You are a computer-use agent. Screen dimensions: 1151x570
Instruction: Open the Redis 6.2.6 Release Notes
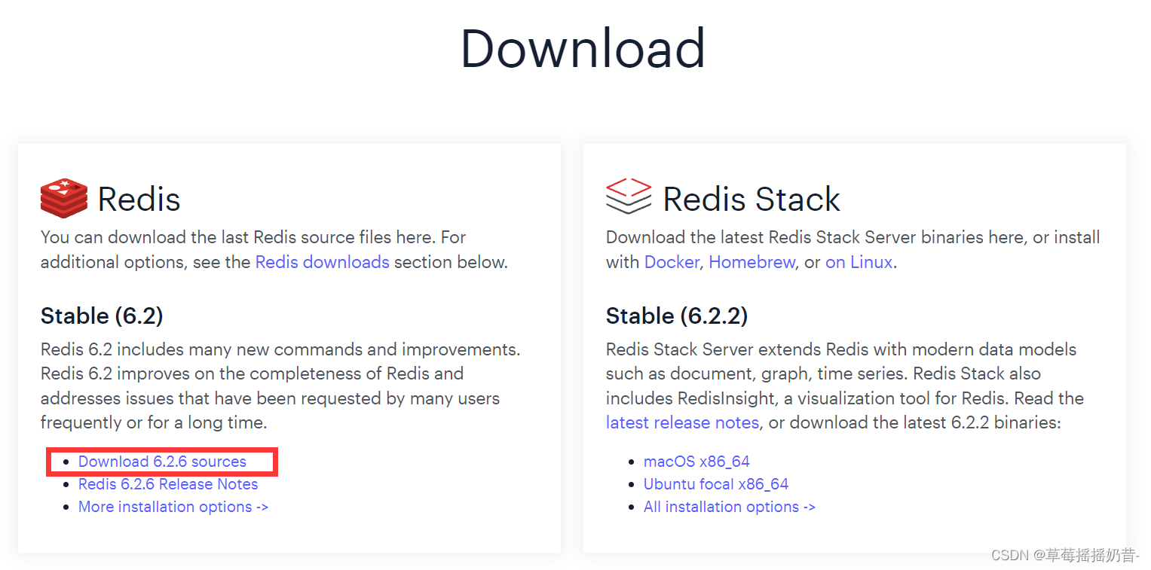(x=167, y=484)
